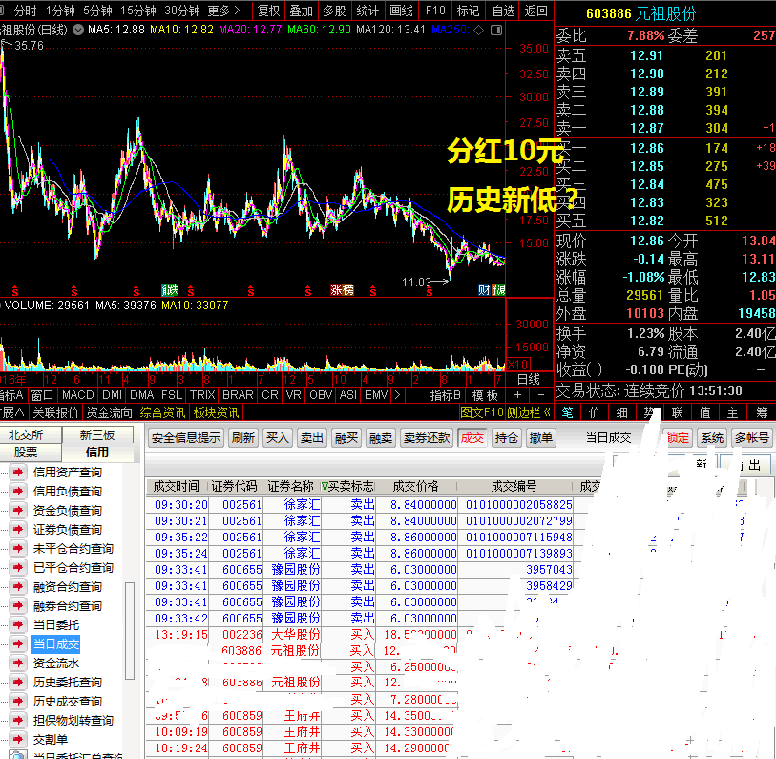776x759 pixels.
Task: Switch to the 30分钟 period tab
Action: point(182,11)
